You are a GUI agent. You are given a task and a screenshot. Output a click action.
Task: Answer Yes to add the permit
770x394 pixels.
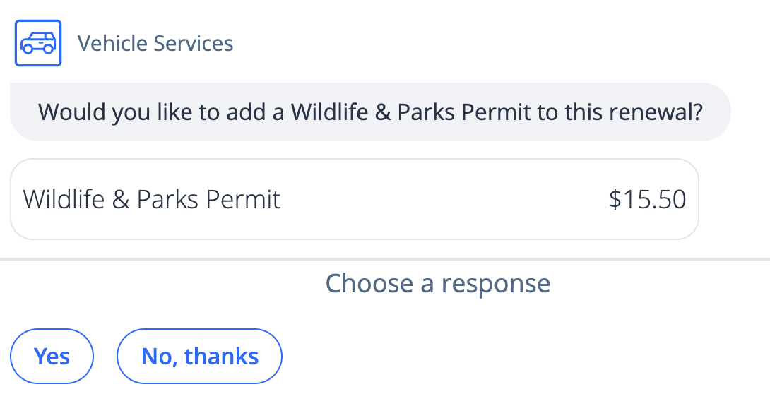click(52, 356)
